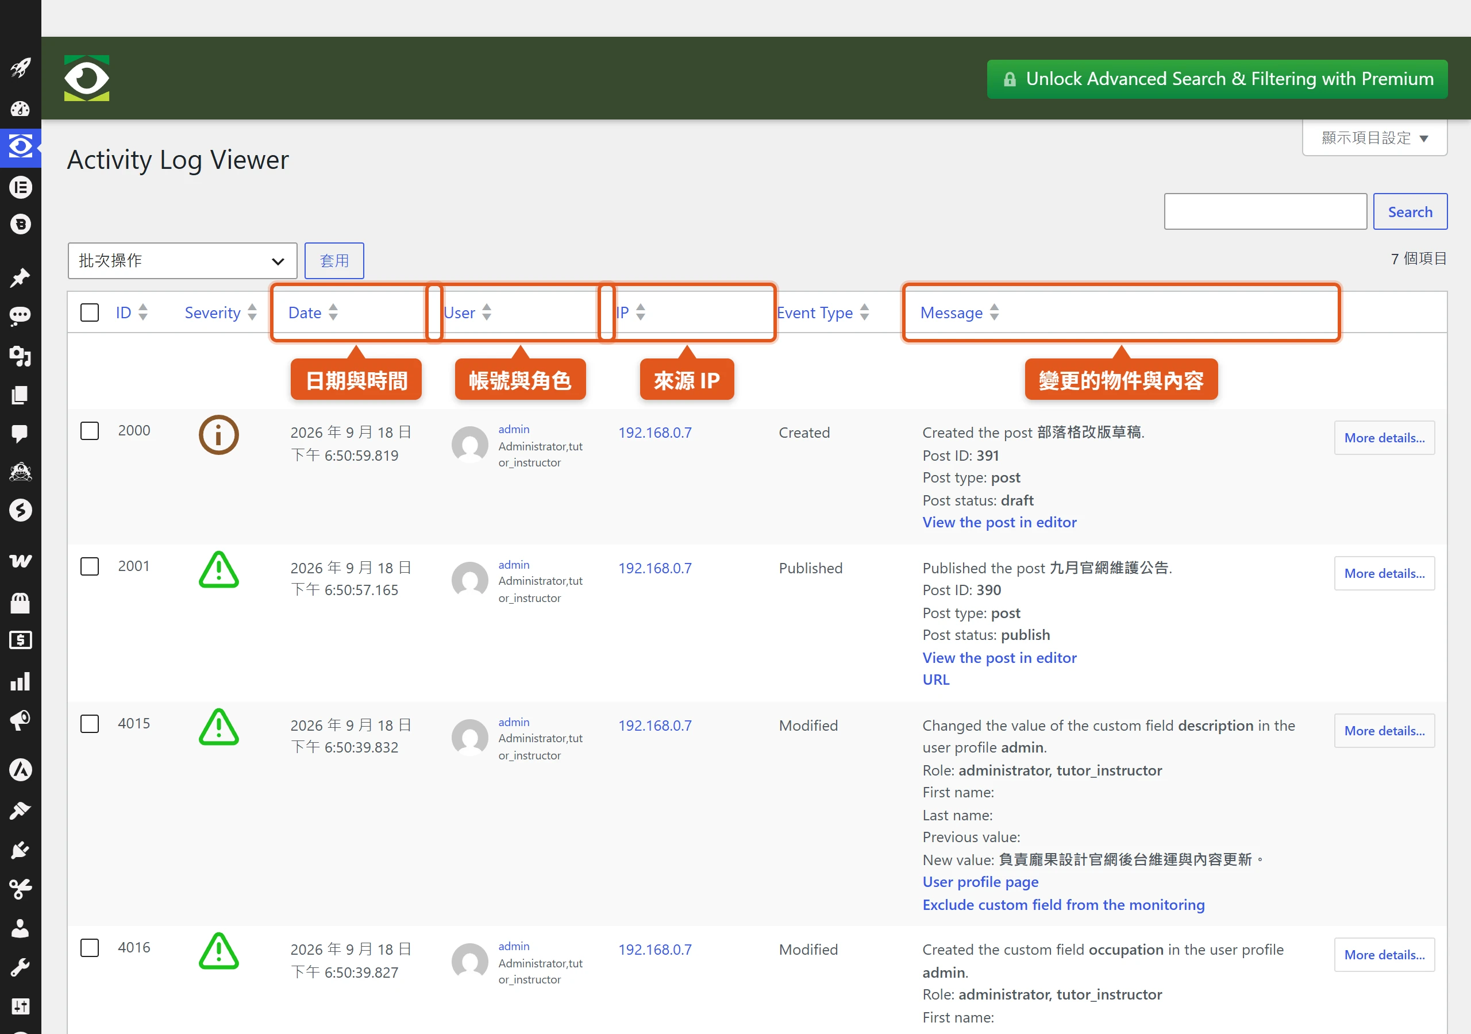Open the shopping bag Products icon
1471x1034 pixels.
[21, 602]
